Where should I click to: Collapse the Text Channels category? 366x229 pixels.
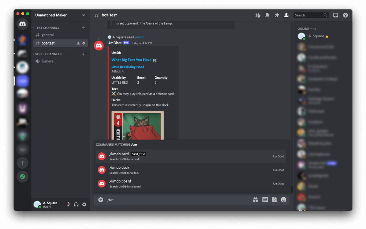pos(47,28)
